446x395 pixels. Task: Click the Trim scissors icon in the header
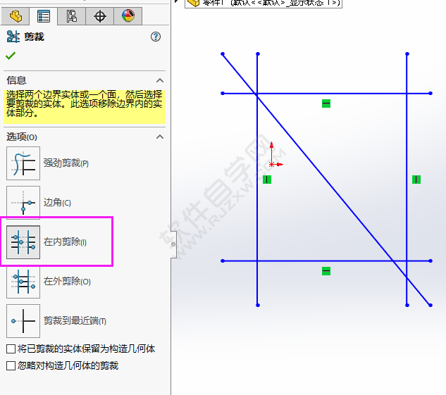13,37
